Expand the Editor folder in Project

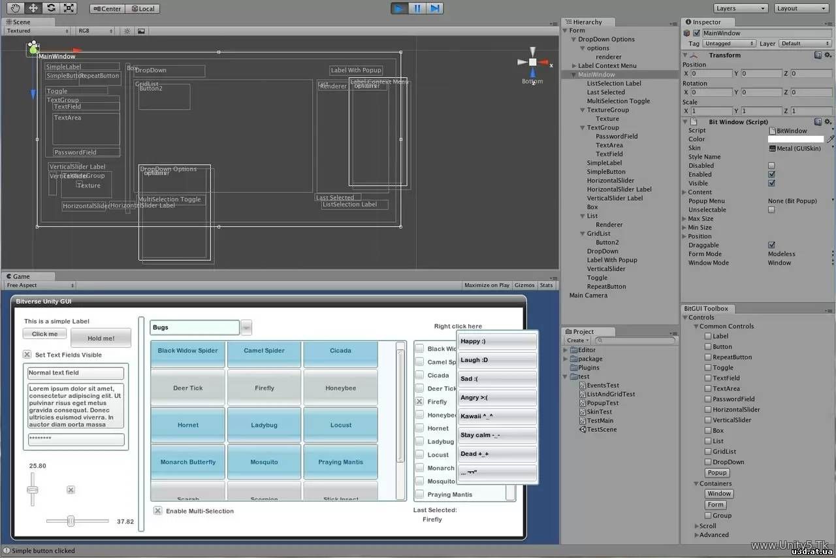(x=566, y=350)
